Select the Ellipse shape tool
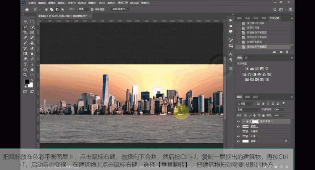Image resolution: width=315 pixels, height=170 pixels. pos(25,70)
